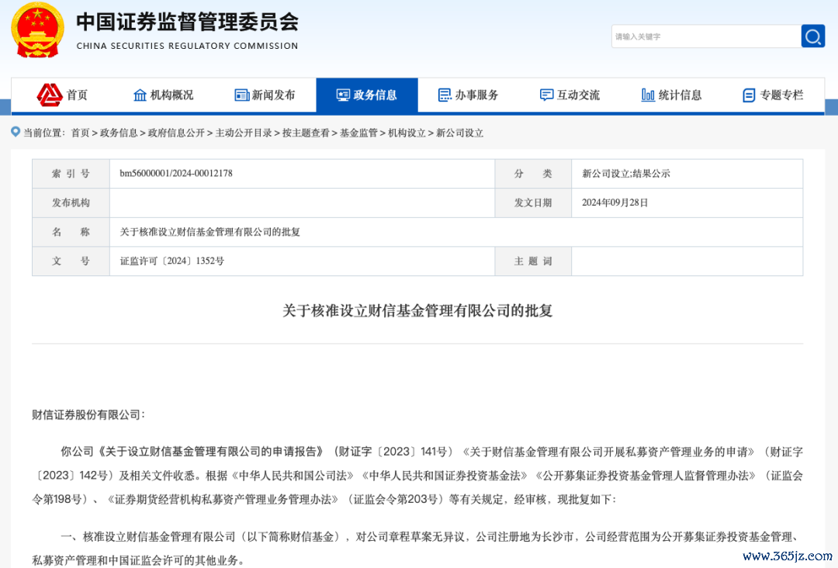Click the newspaper icon beside 新闻发布
The image size is (838, 568).
coord(241,95)
